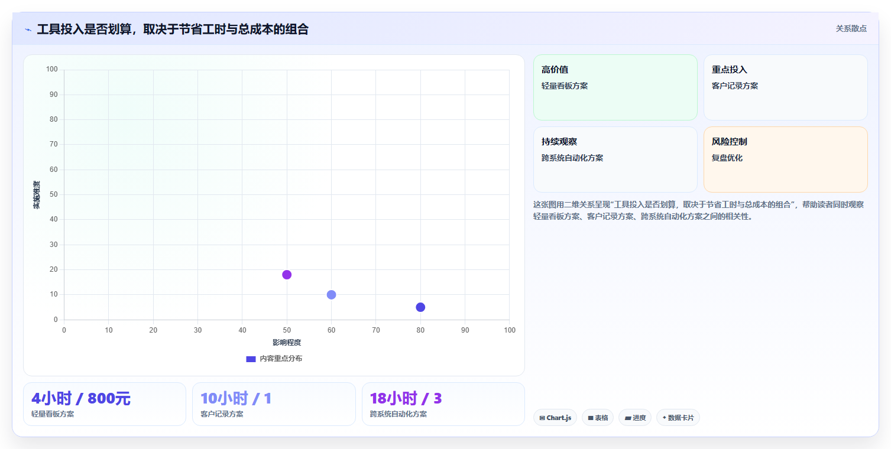Click the light blue data point at 60
The height and width of the screenshot is (449, 891).
[x=331, y=295]
